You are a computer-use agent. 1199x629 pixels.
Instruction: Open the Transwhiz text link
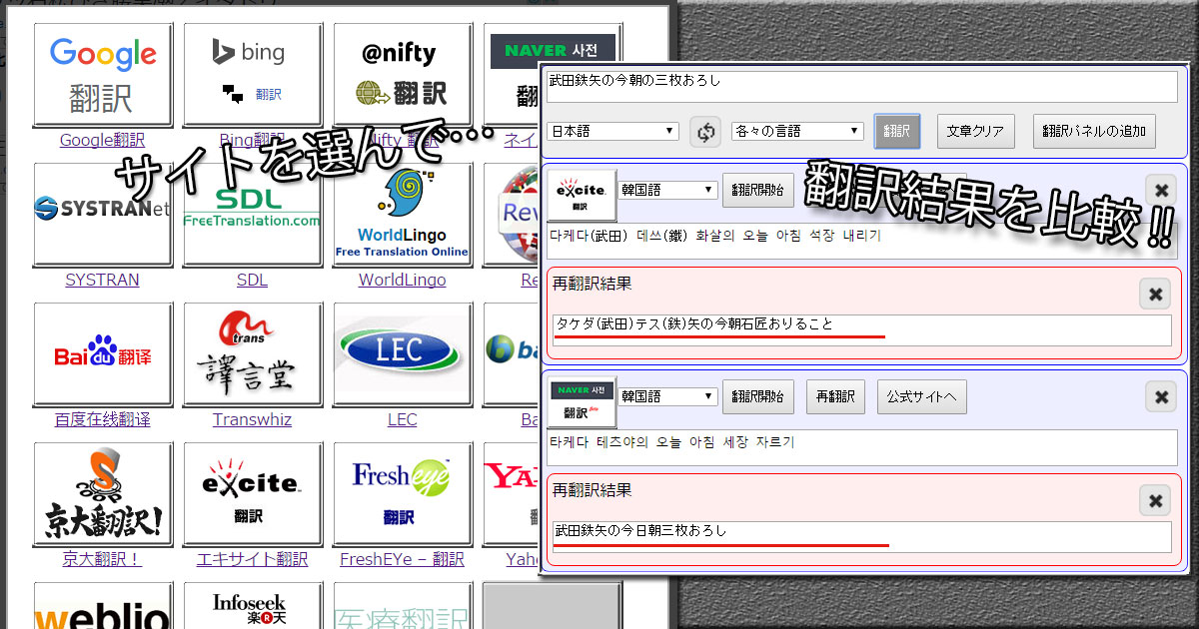point(252,420)
